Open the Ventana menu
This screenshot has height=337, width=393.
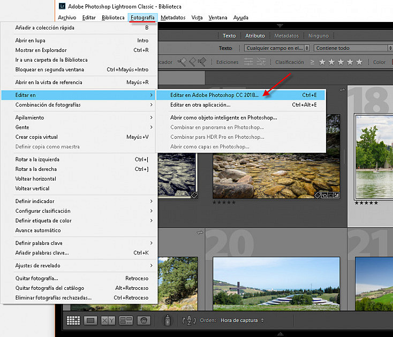[x=218, y=18]
